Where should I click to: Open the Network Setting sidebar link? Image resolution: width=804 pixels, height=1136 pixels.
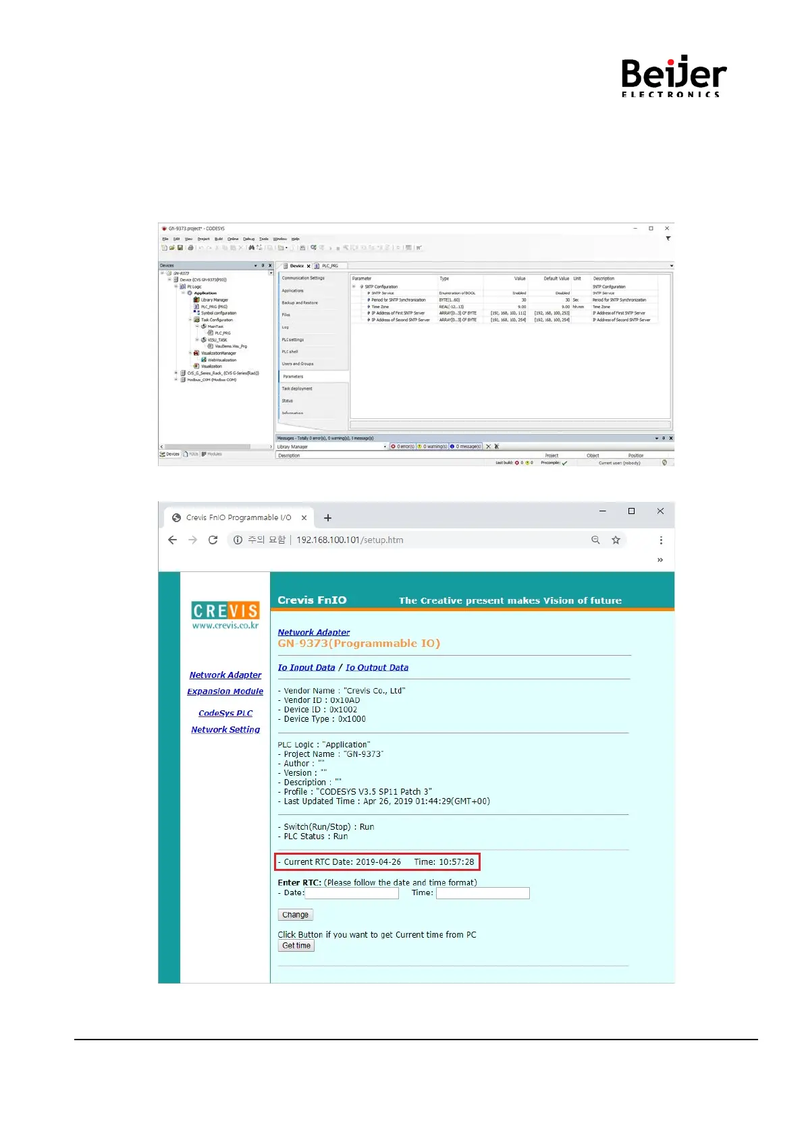coord(225,730)
